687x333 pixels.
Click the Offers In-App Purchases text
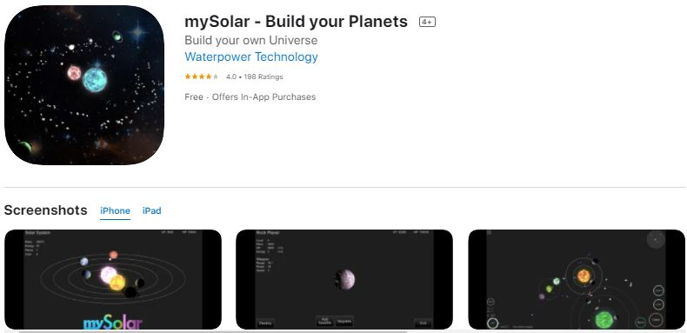coord(263,97)
